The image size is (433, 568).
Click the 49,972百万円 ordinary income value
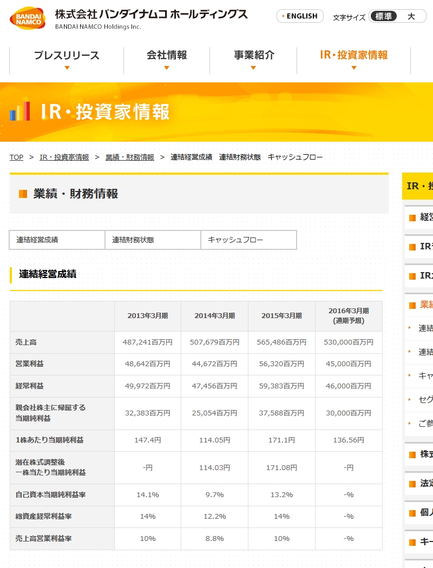pos(148,386)
